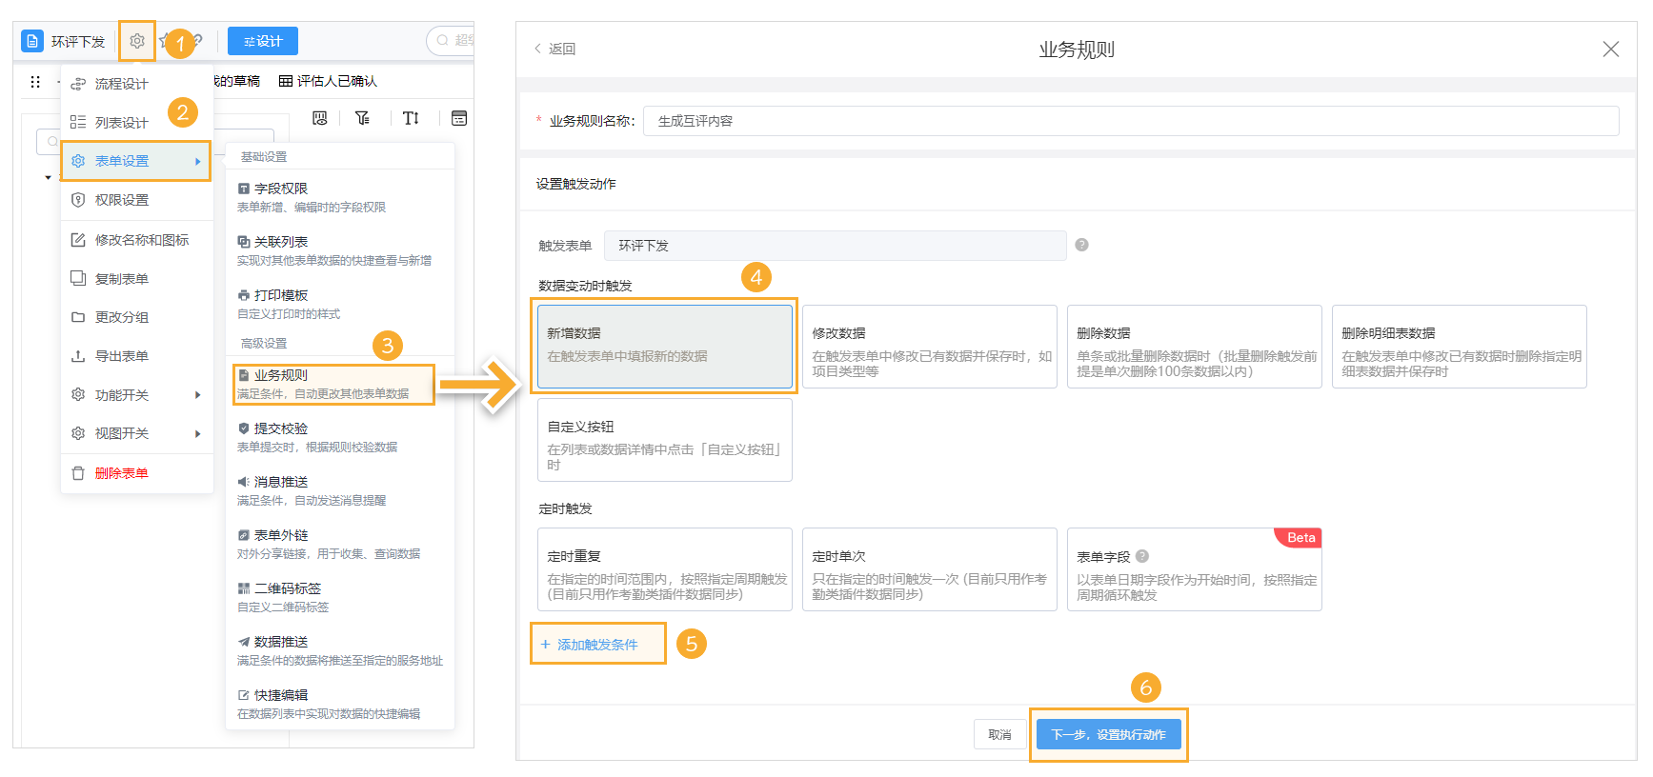Open 表单外链 setting
This screenshot has width=1653, height=777.
[x=339, y=544]
